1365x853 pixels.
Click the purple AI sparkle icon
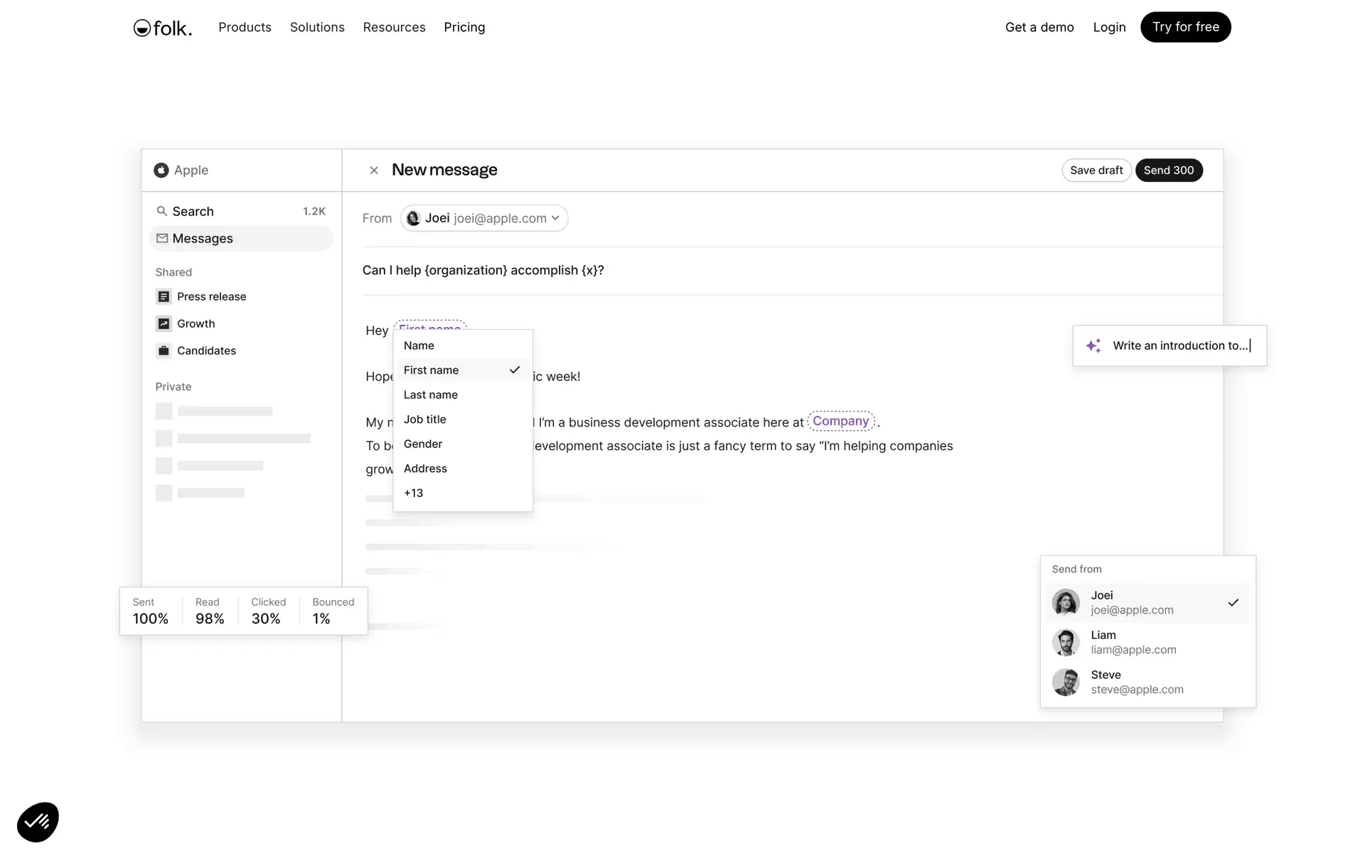click(1093, 345)
